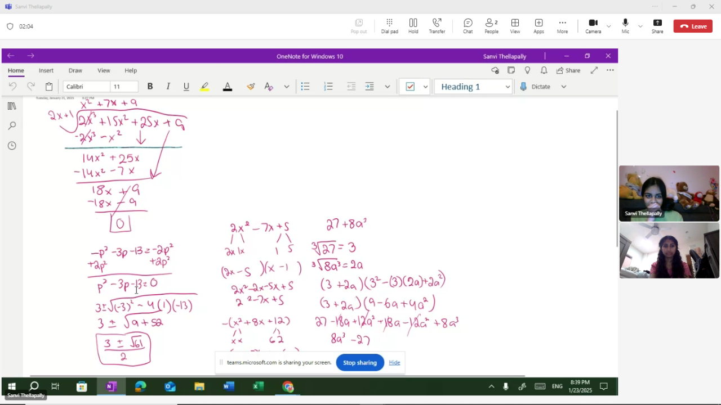
Task: Open Excel from the taskbar
Action: pos(259,386)
